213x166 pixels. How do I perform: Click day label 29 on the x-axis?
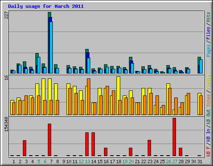click(x=187, y=161)
